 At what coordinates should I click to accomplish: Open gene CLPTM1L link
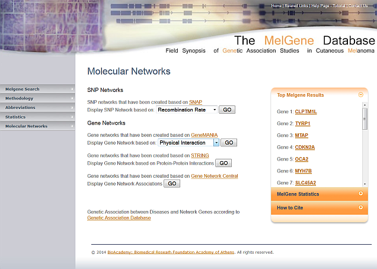point(306,111)
